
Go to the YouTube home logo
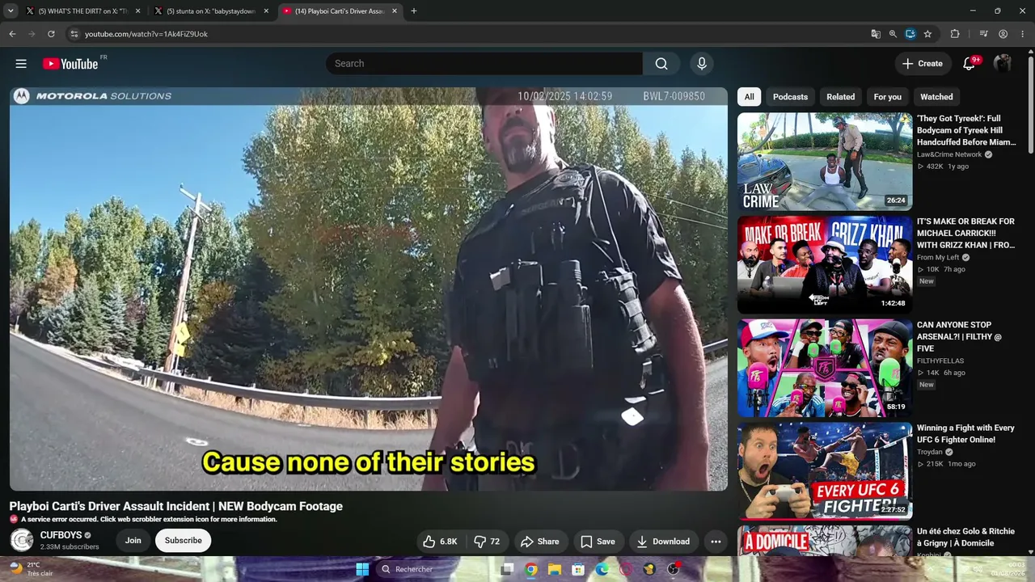(x=70, y=64)
